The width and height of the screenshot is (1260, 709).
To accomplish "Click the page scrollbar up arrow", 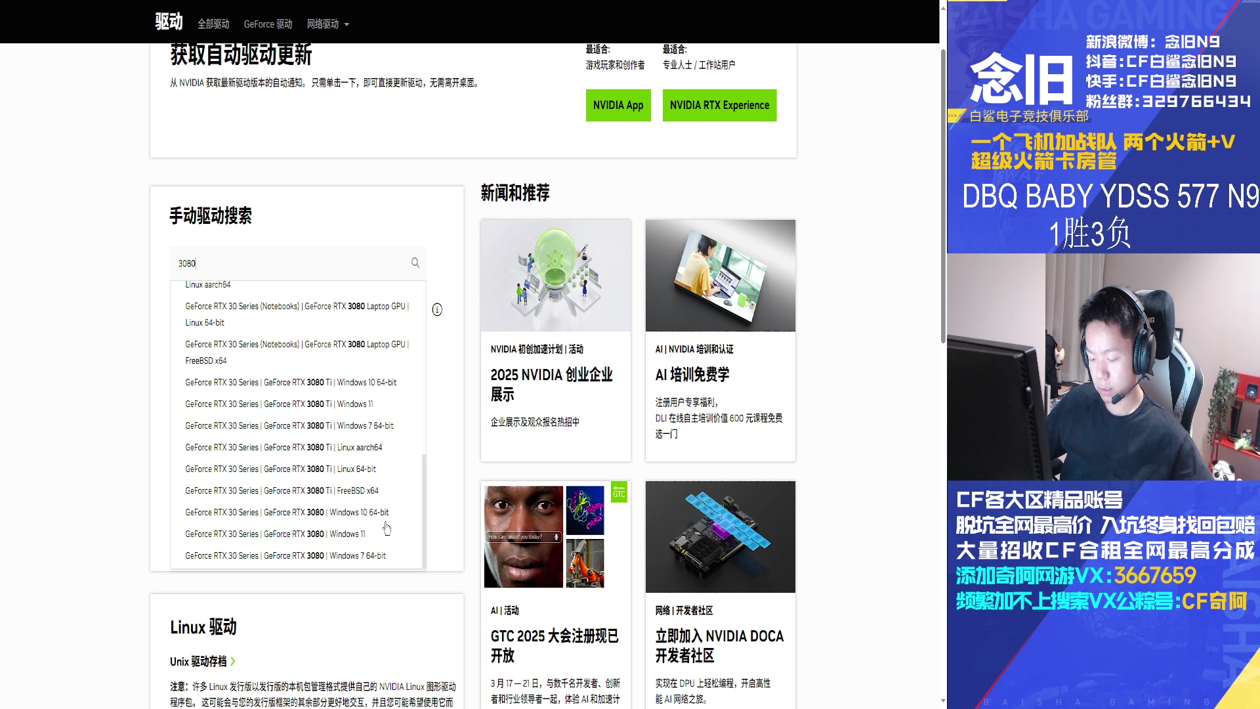I will click(943, 8).
